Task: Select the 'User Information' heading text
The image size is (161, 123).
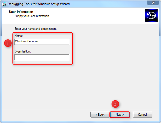Action: [x=21, y=12]
